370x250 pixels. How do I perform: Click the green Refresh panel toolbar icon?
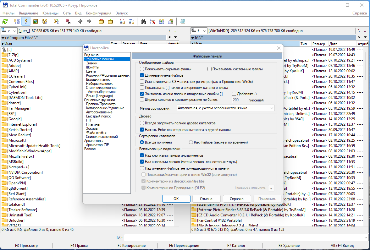(x=5, y=21)
